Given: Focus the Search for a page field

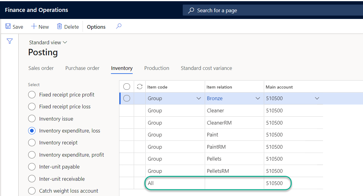Looking at the screenshot, I should click(x=273, y=10).
